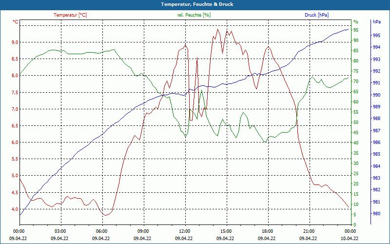Click the '992' pressure axis value
This screenshot has width=390, height=244.
(376, 71)
